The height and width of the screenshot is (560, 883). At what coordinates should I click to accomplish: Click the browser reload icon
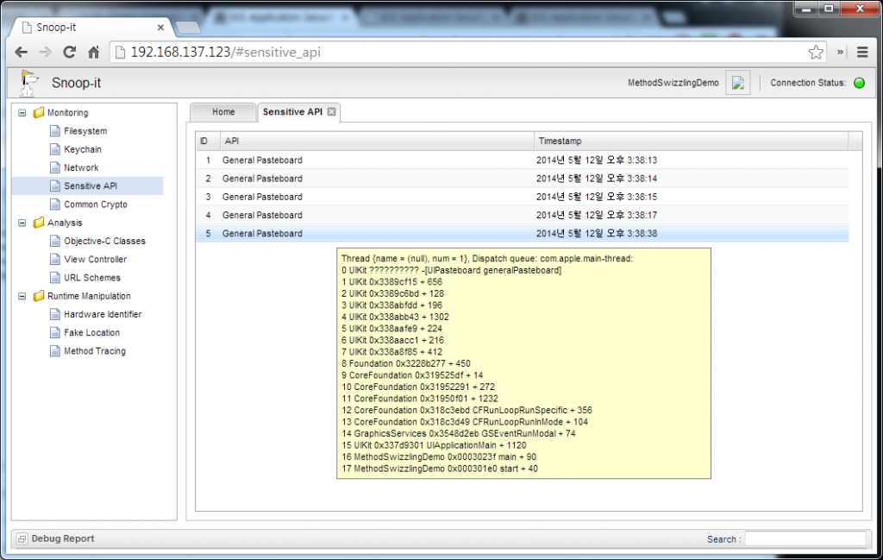[x=70, y=52]
